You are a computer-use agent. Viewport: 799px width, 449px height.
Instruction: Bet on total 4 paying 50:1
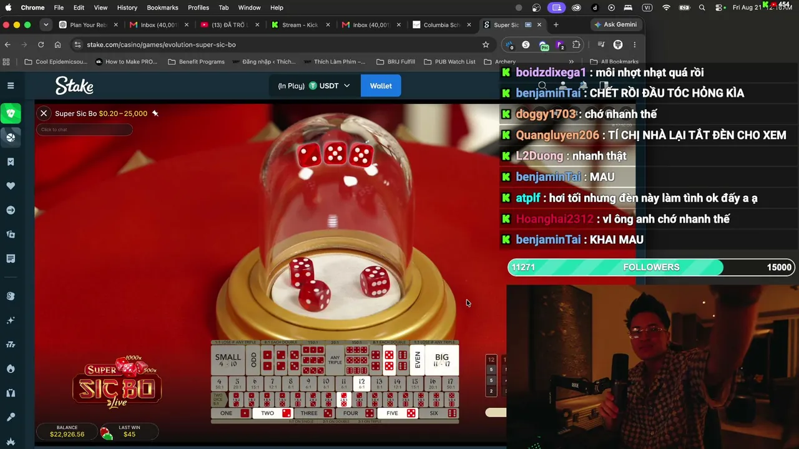220,384
